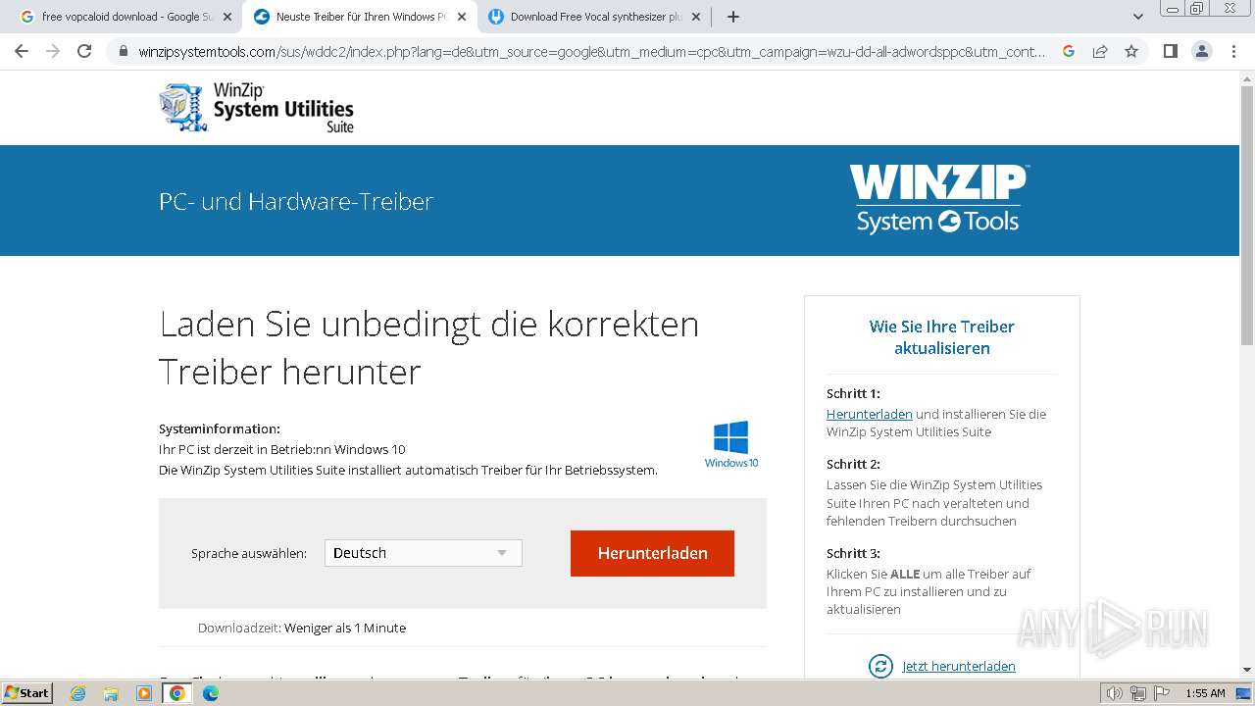Click the 1:55 AM system clock
This screenshot has height=706, width=1255.
point(1205,693)
